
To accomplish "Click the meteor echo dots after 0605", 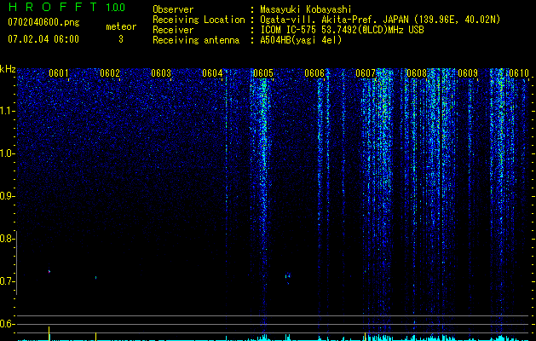I will pyautogui.click(x=288, y=276).
